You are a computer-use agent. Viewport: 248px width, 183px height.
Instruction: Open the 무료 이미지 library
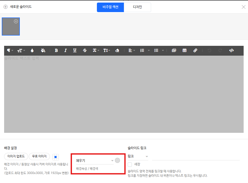click(x=39, y=156)
